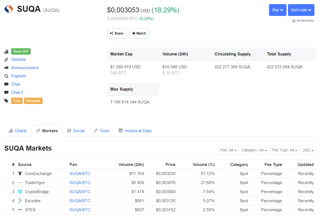Open TradeOgre SUQA/BTC pair link

coord(80,182)
